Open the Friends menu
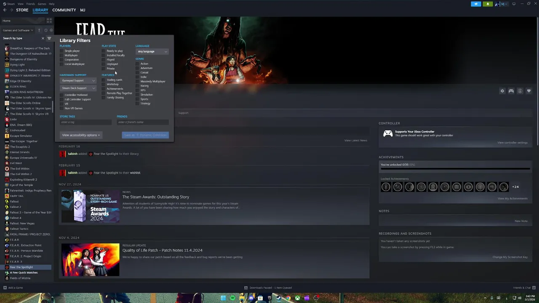 pos(30,4)
